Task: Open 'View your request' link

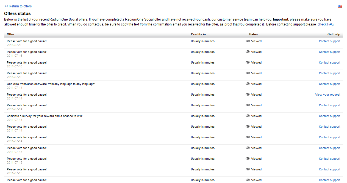Action: [x=327, y=95]
